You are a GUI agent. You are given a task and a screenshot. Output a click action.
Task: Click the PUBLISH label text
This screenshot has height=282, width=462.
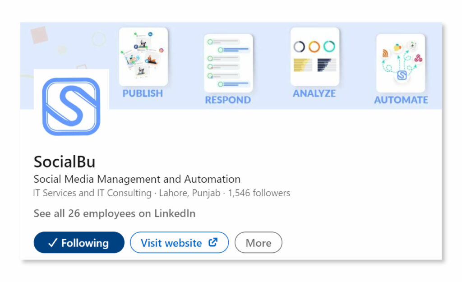click(x=143, y=93)
